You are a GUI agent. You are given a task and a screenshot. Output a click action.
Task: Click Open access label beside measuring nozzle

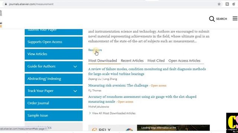pos(125,102)
